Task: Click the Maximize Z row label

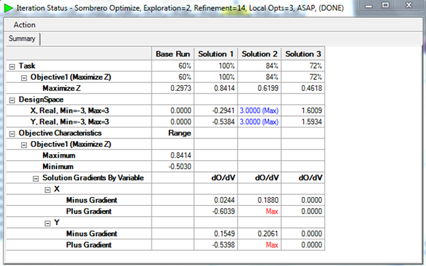Action: (x=61, y=88)
